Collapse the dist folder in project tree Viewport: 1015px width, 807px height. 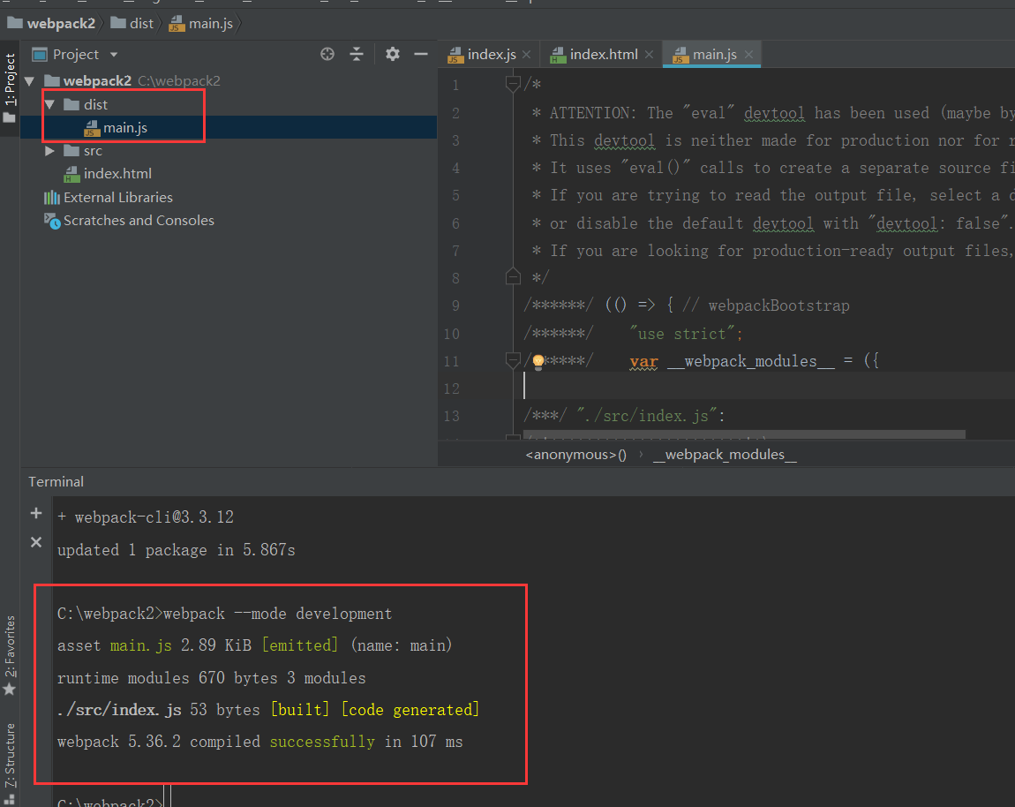click(x=49, y=104)
